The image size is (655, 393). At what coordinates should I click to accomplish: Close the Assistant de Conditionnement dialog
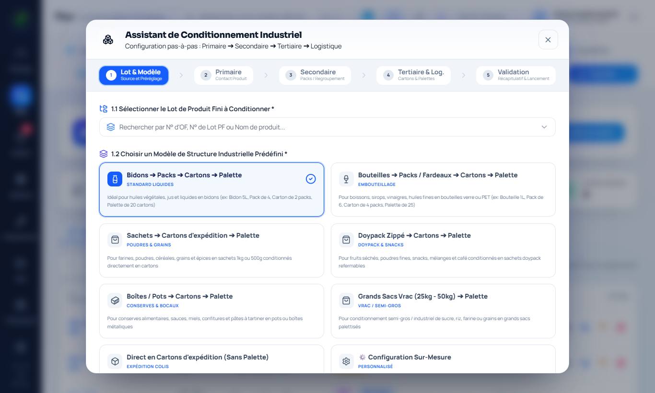548,40
